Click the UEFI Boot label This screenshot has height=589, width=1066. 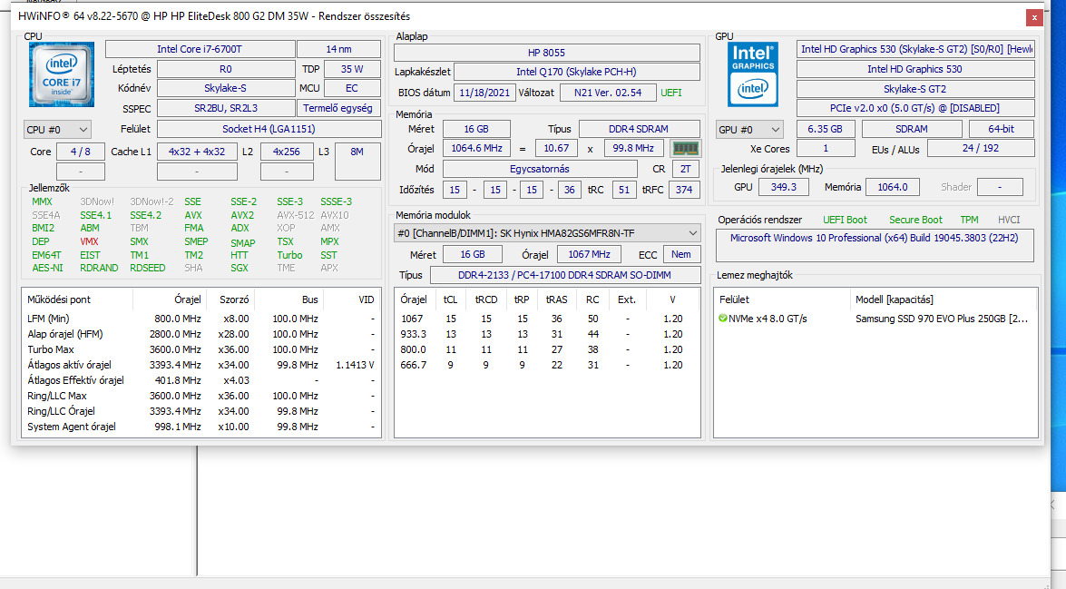pyautogui.click(x=845, y=220)
